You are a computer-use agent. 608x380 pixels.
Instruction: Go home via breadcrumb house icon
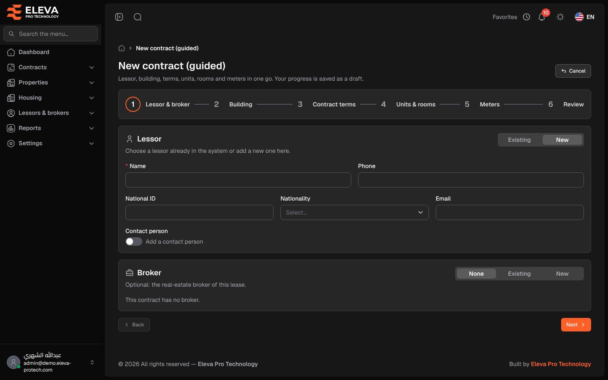tap(122, 48)
